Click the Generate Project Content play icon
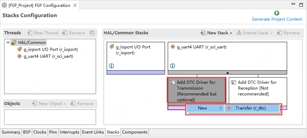 (x=277, y=13)
